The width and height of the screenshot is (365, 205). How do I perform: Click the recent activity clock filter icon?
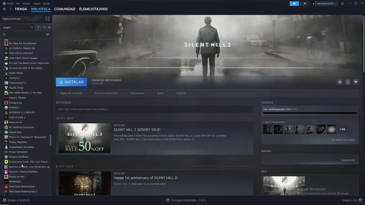pos(44,27)
